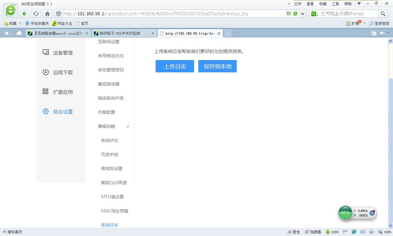
Task: Open 系统日志 advanced item
Action: (x=110, y=225)
